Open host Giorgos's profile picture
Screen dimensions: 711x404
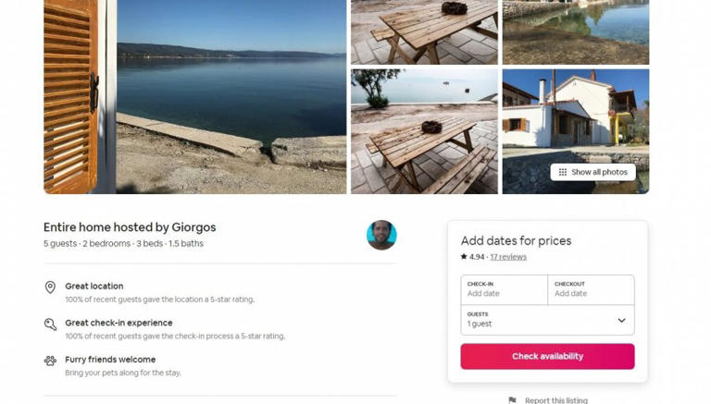(381, 235)
